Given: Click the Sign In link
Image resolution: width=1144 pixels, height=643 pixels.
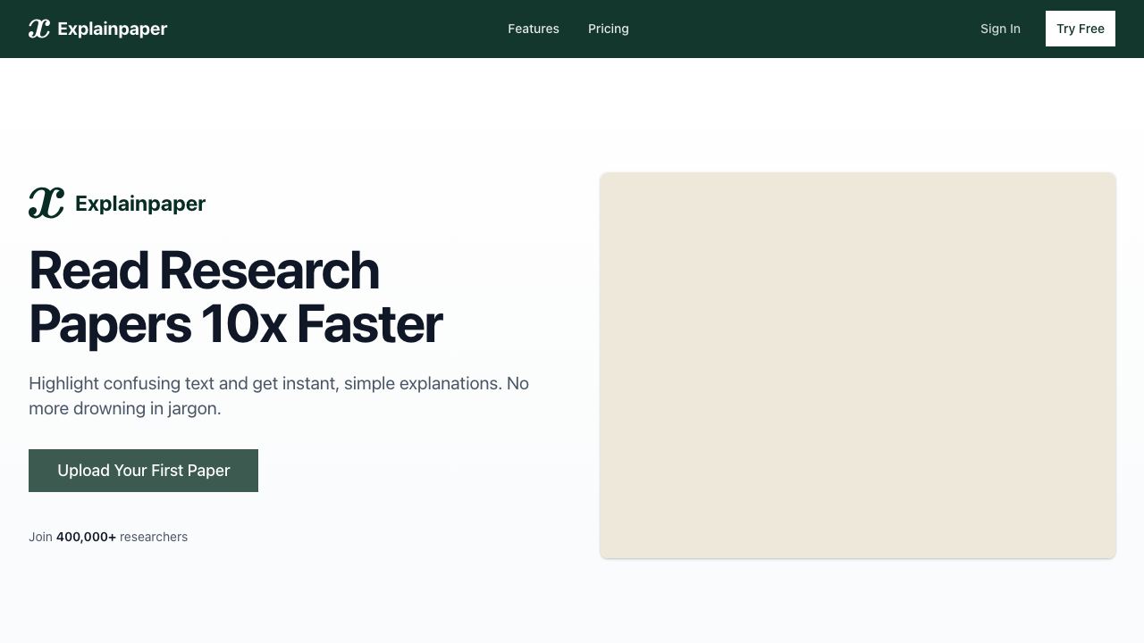Looking at the screenshot, I should click(1000, 29).
